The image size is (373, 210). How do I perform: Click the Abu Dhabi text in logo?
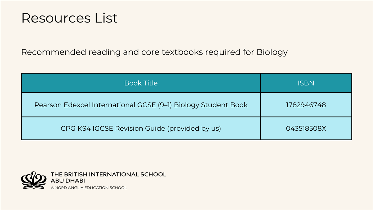68,181
